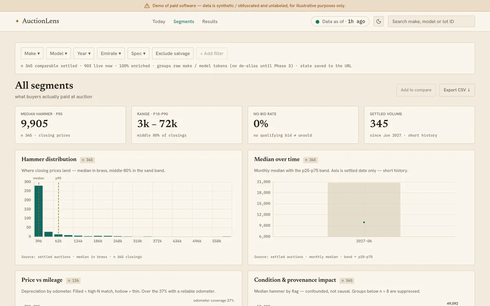Viewport: 490px width, 306px height.
Task: Click the odometer coverage 37% label
Action: 214,300
